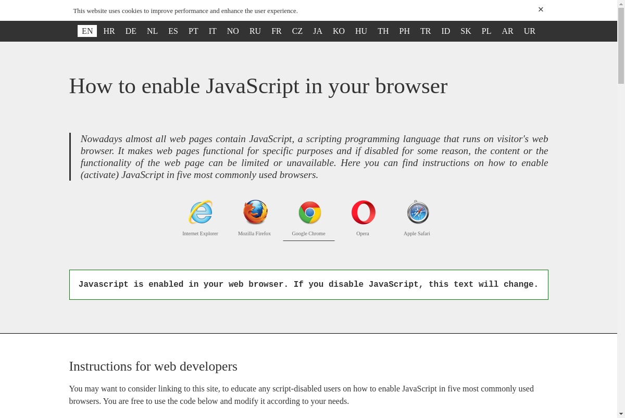Click the Mozilla Firefox text label
625x418 pixels.
click(x=255, y=234)
